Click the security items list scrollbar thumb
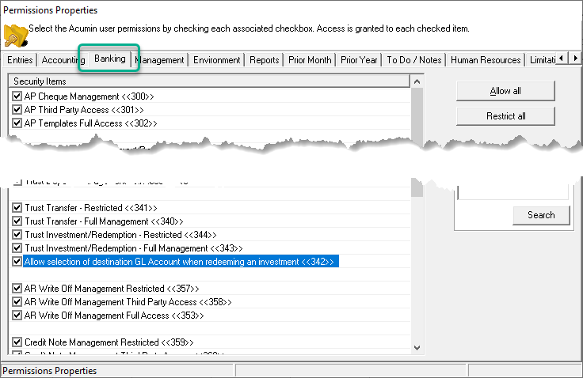Screen dimensions: 583x378 [x=417, y=141]
